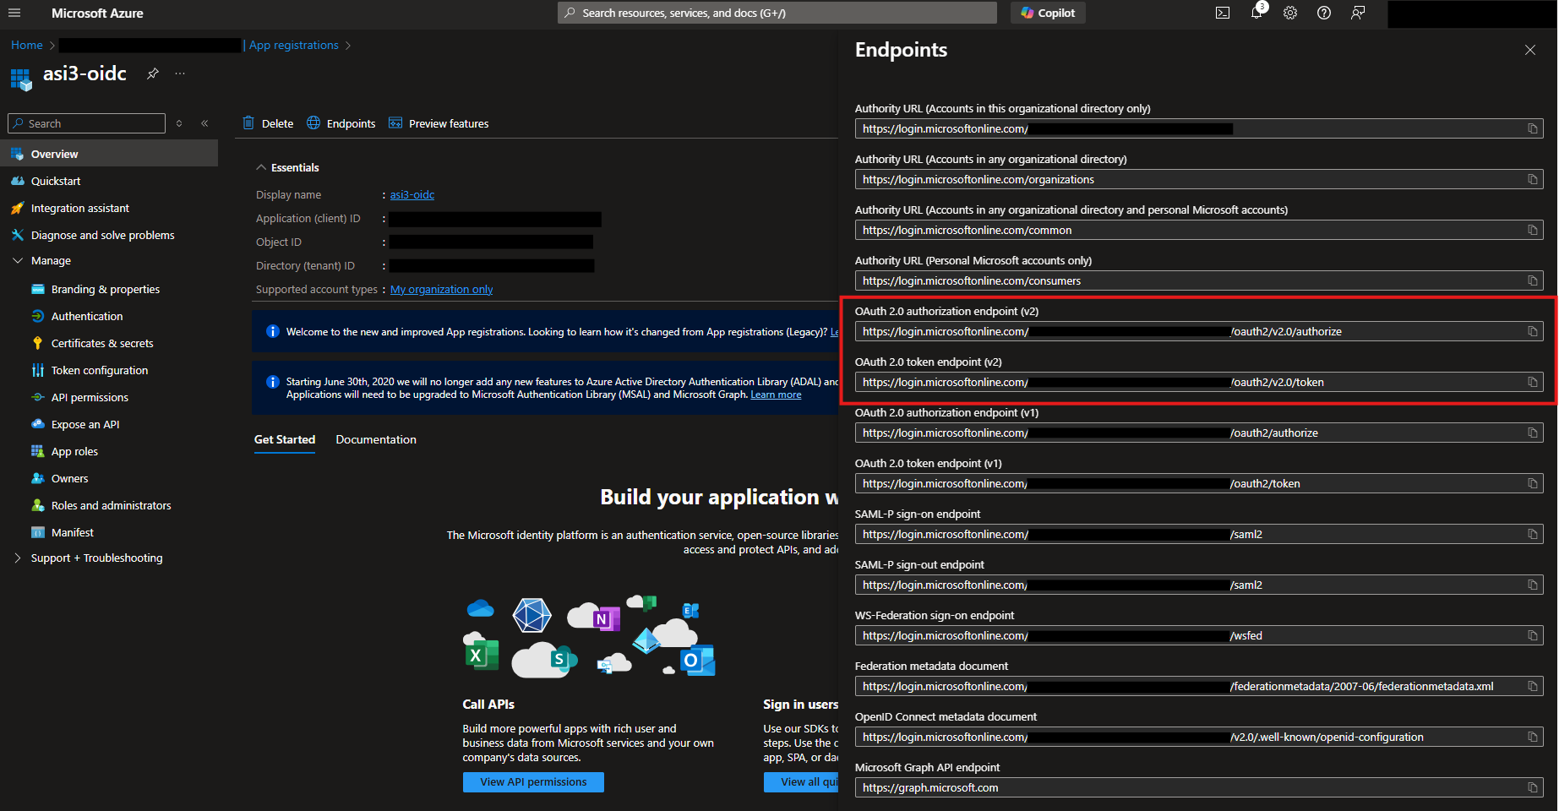Copy OAuth 2.0 authorization endpoint (v2)
Image resolution: width=1559 pixels, height=811 pixels.
coord(1533,331)
